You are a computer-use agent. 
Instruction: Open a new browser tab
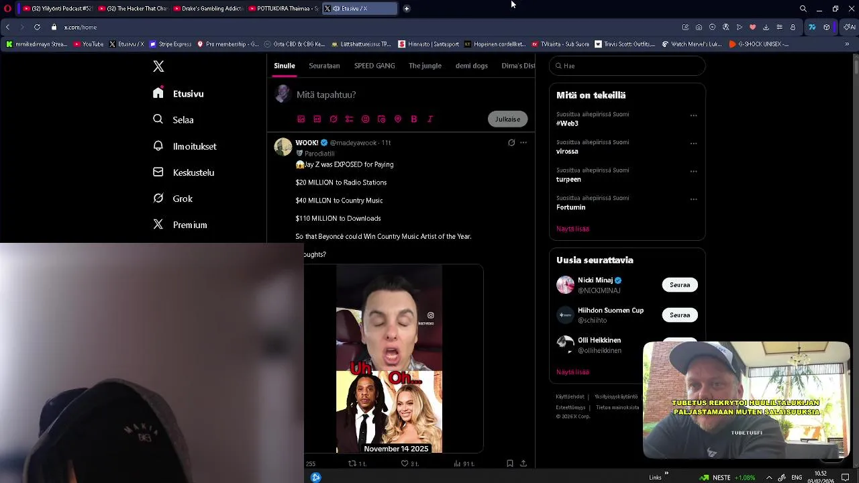(406, 9)
